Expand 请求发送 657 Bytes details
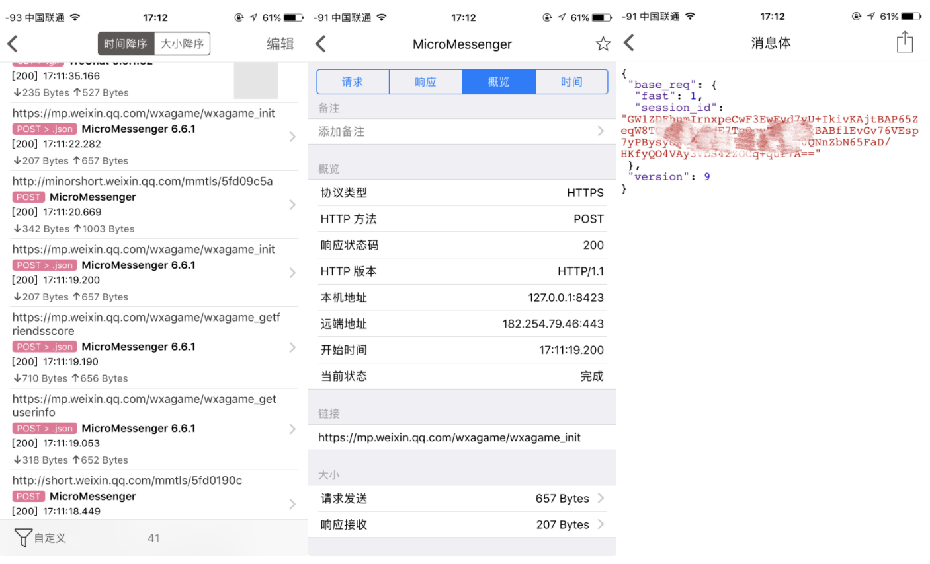Viewport: 930px width, 564px height. point(462,499)
